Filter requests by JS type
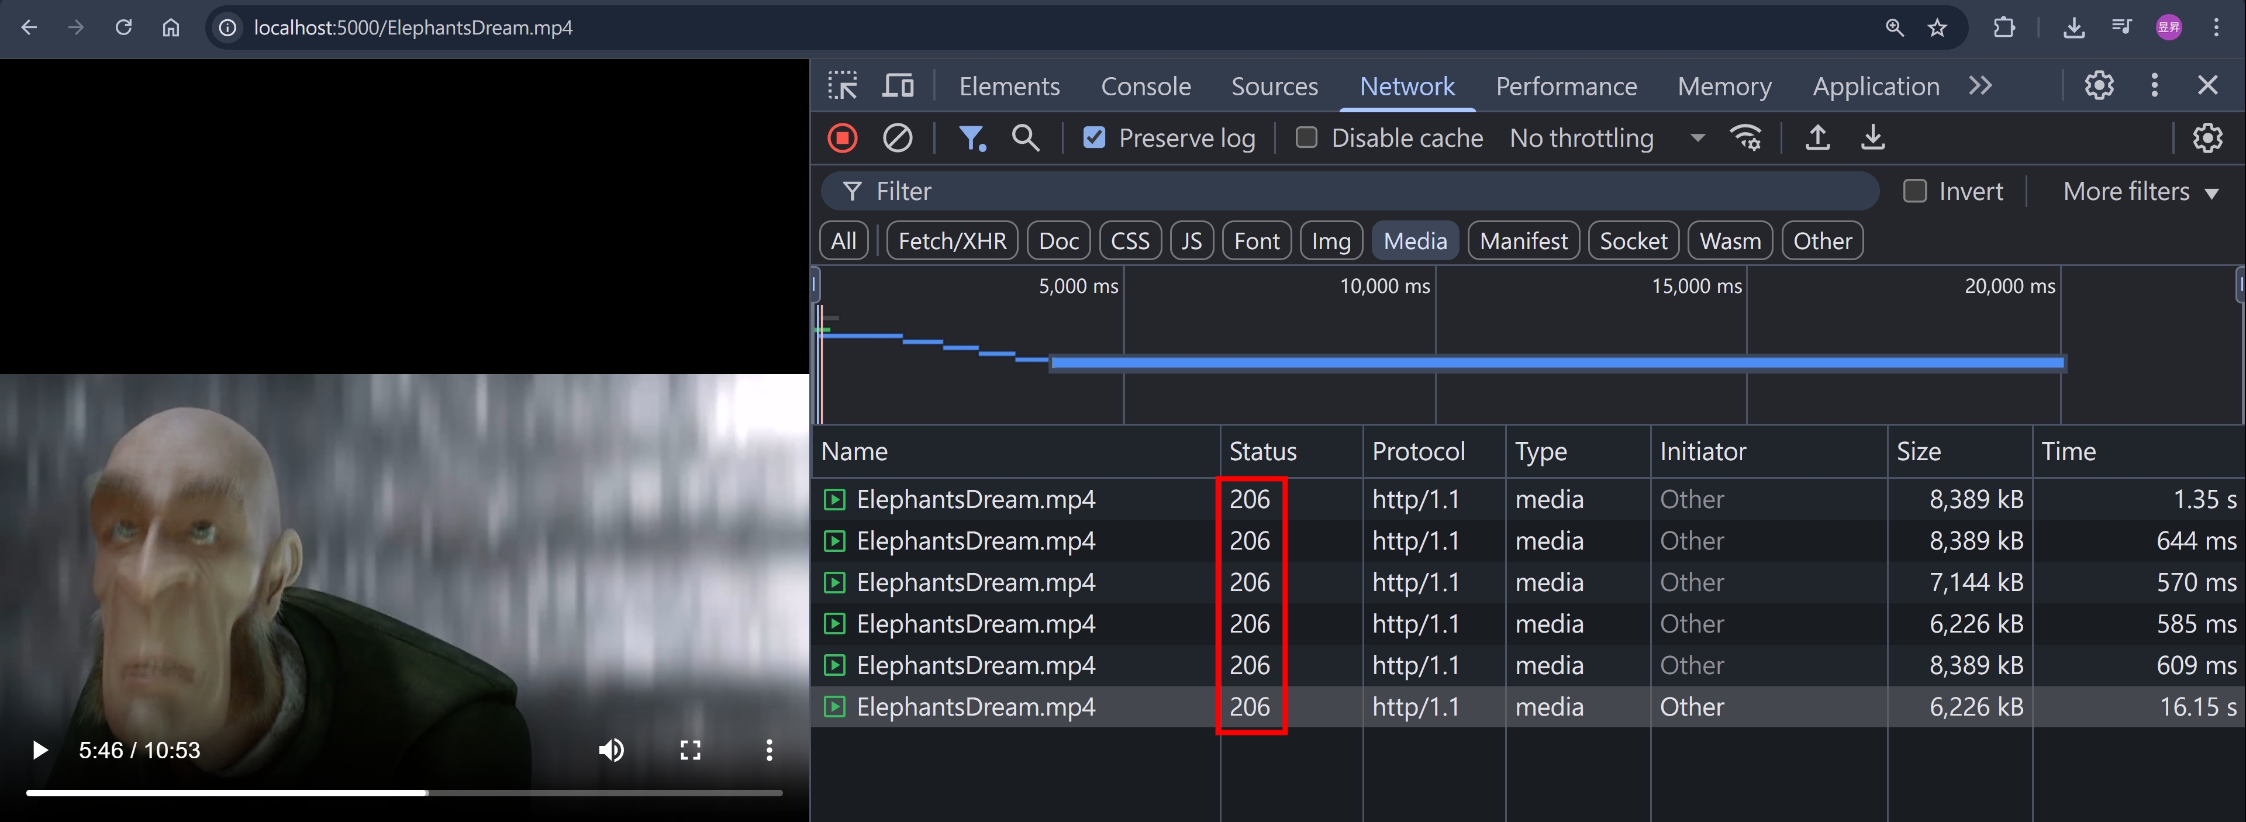2246x822 pixels. coord(1191,241)
